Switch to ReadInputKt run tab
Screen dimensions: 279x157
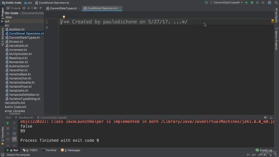(24, 118)
